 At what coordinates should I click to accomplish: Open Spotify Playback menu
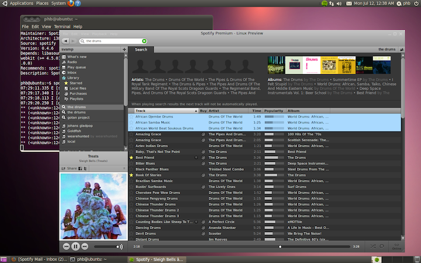coord(99,34)
